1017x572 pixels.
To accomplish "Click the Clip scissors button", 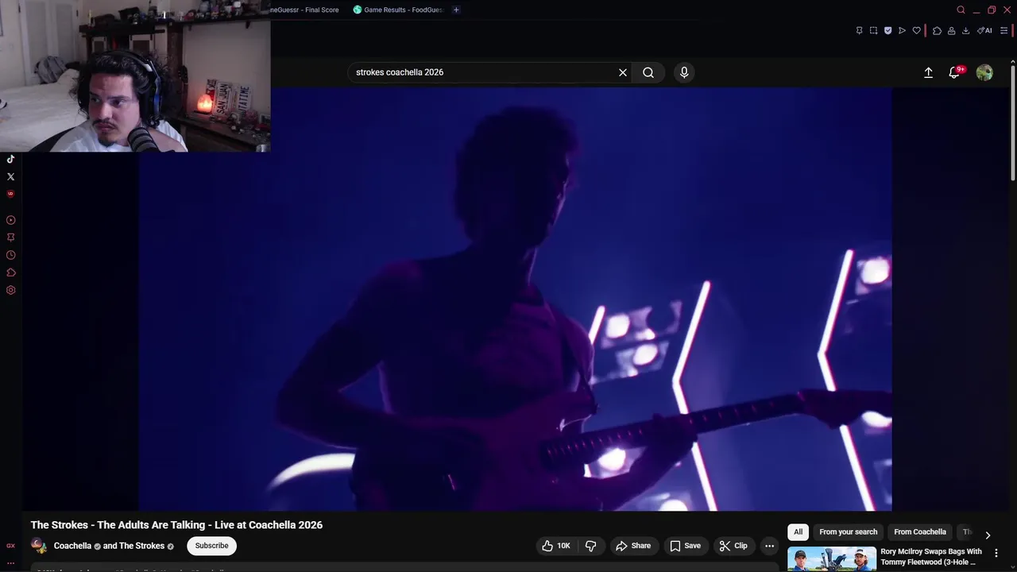I will point(733,546).
